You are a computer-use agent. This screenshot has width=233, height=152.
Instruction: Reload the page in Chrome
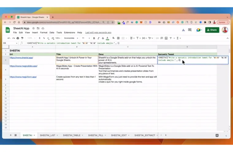click(x=14, y=22)
